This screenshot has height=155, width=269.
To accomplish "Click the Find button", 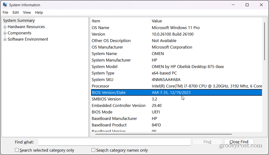I will coord(207,142).
